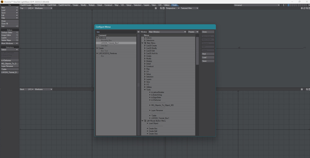Open the File menu header

[x=10, y=5]
